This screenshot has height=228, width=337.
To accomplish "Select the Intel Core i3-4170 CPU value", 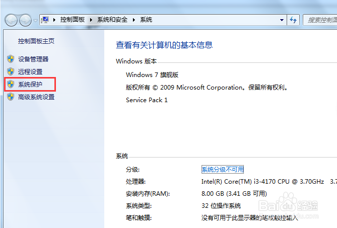I will [x=262, y=182].
